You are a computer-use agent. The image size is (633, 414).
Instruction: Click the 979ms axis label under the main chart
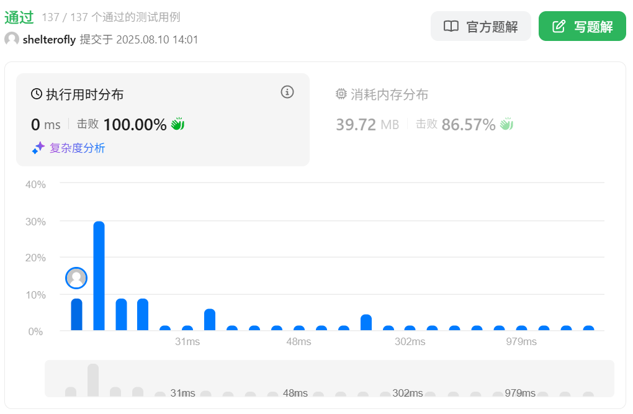tap(521, 342)
